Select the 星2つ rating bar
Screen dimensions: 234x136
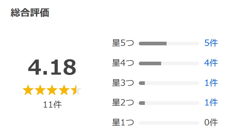[x=169, y=103]
